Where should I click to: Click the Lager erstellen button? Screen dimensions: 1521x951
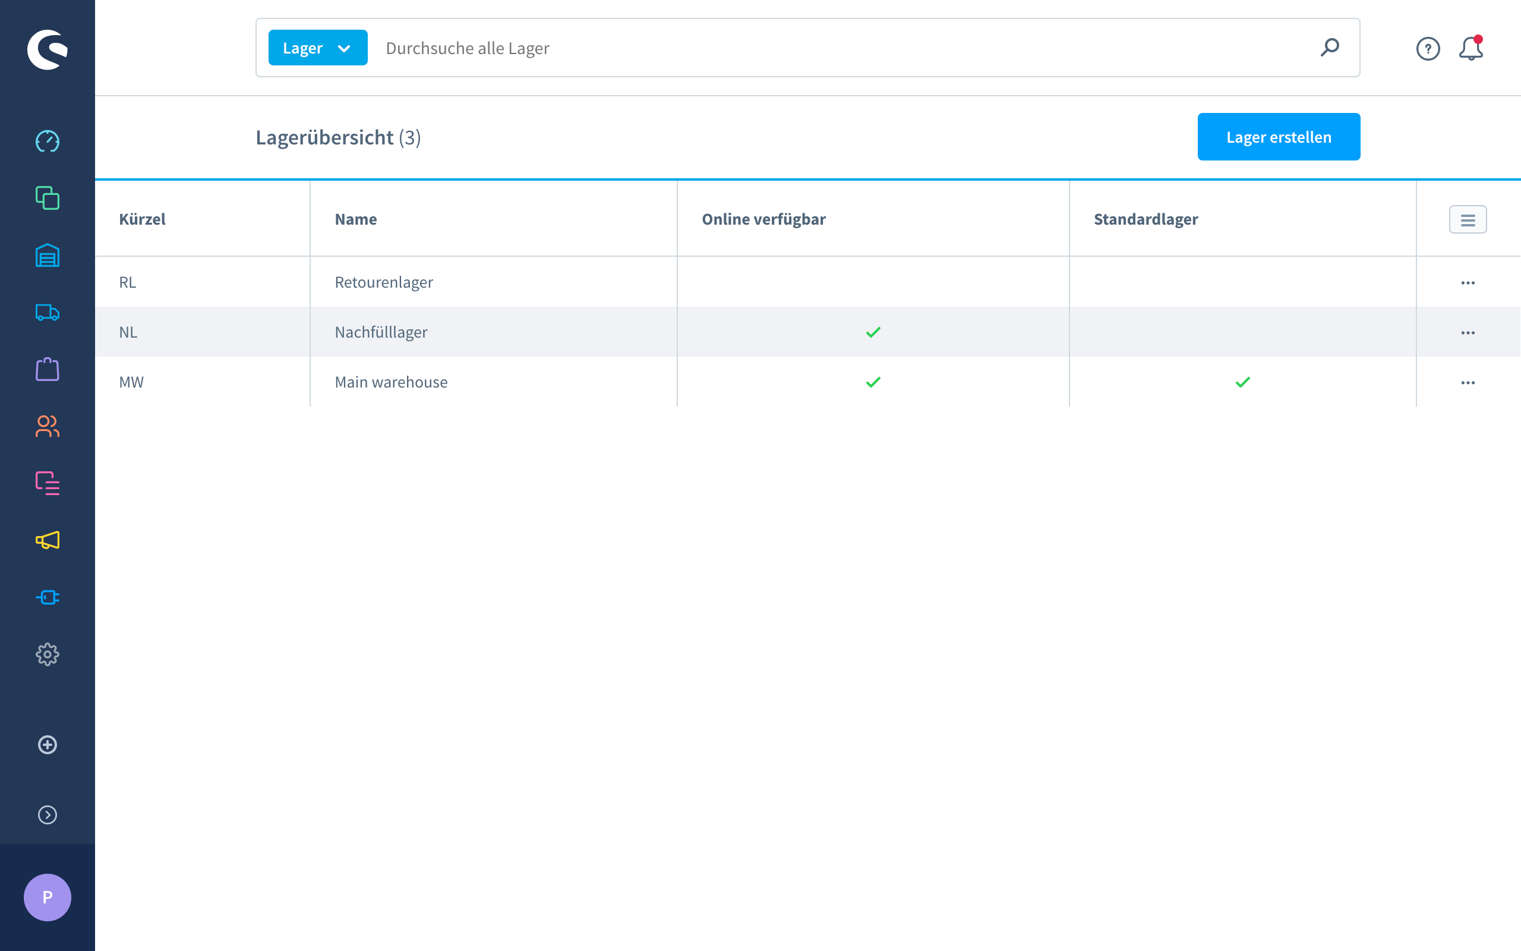(x=1279, y=137)
